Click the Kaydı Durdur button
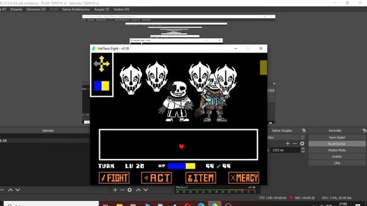Screen dimensions: 367x206 coord(337,144)
